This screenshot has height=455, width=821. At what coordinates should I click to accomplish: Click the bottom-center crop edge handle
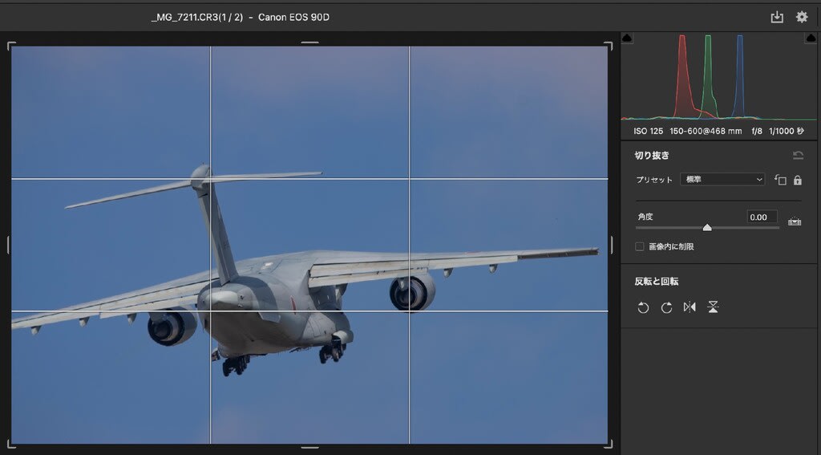309,447
